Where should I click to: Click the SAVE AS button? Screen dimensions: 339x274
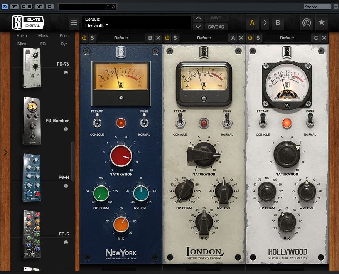[x=216, y=27]
